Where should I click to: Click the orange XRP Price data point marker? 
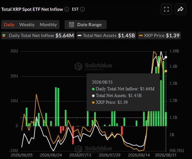tap(166, 71)
